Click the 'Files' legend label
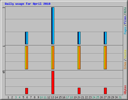 click(x=125, y=20)
